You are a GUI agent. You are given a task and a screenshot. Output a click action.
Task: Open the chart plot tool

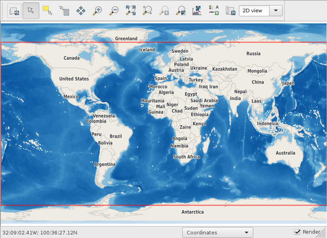click(197, 11)
